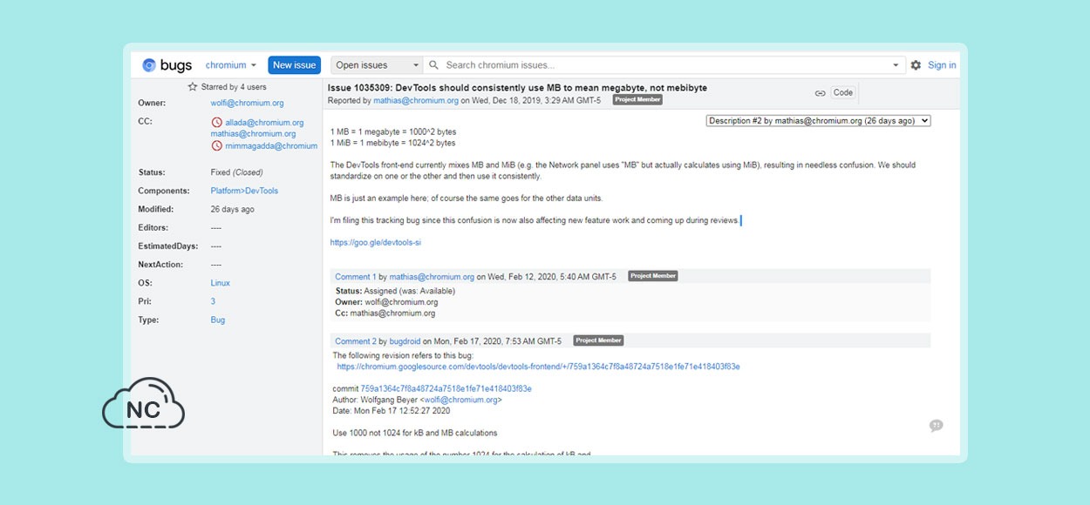The width and height of the screenshot is (1090, 505).
Task: Click the Bug type link
Action: 218,320
